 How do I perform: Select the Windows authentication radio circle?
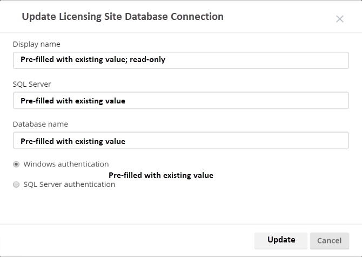pos(16,164)
